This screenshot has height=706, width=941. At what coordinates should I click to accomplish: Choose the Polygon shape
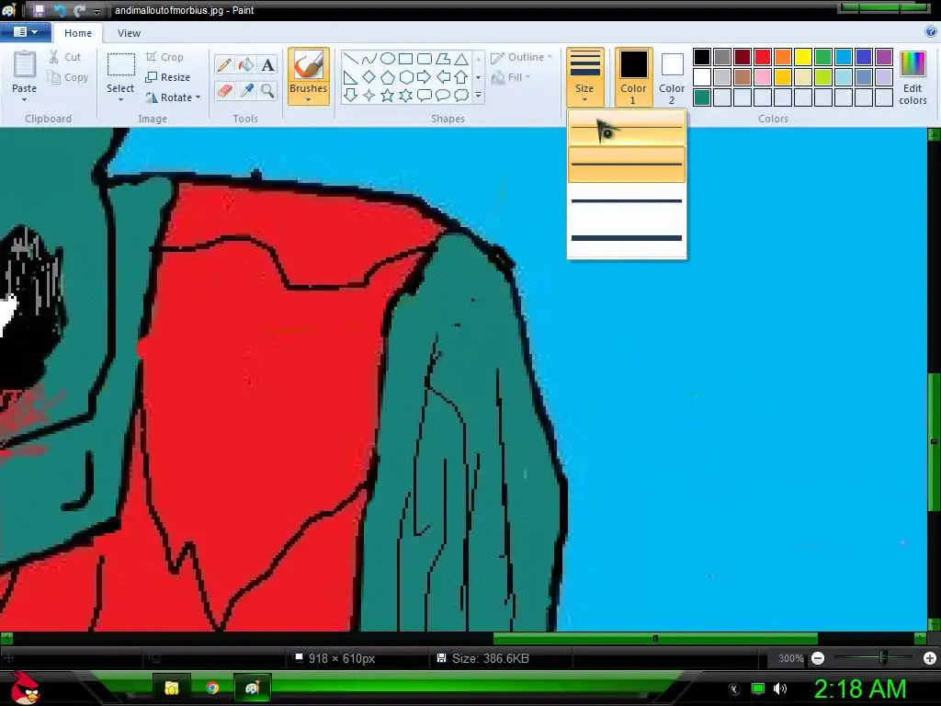pos(443,58)
